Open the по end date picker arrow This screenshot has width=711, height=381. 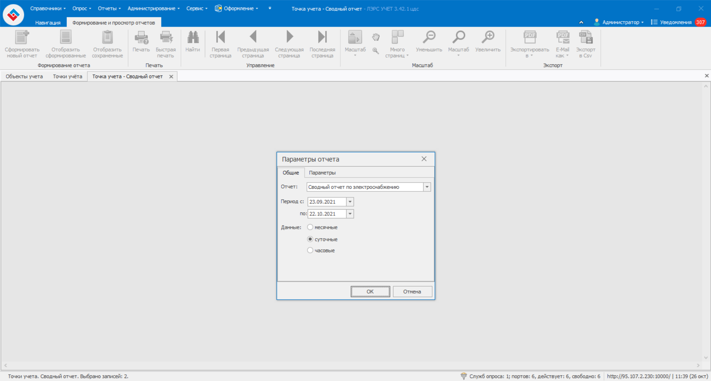[350, 214]
